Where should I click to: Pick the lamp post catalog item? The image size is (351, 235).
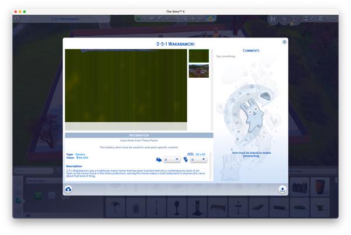point(156,208)
